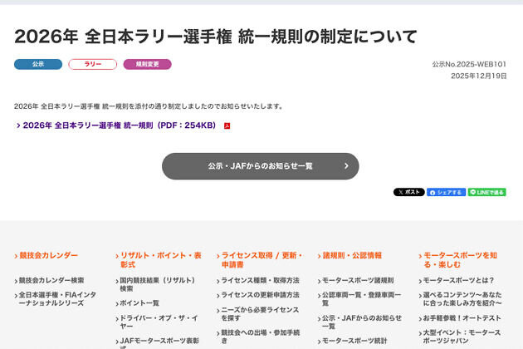Image resolution: width=523 pixels, height=349 pixels.
Task: Click the Facebook シェアする button
Action: (446, 192)
